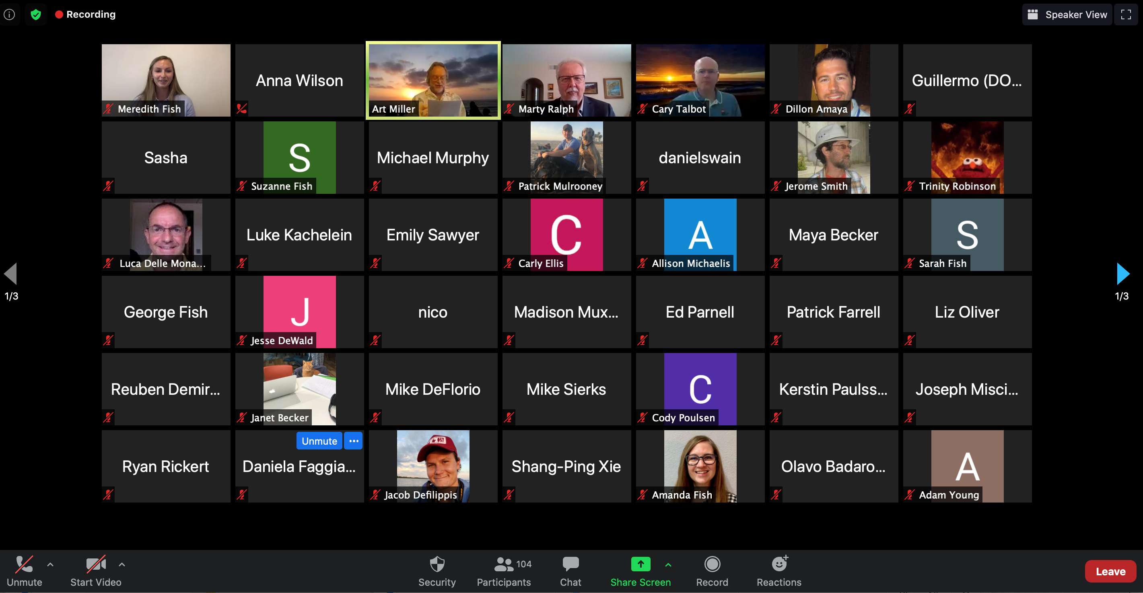Select the Patrick Farrell name tile
Screen dimensions: 1143x593
coord(834,312)
